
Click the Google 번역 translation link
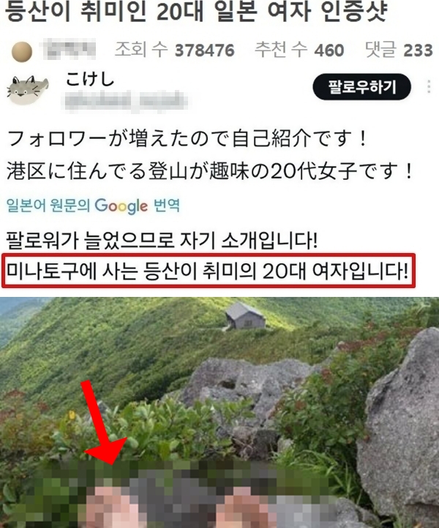tap(94, 205)
